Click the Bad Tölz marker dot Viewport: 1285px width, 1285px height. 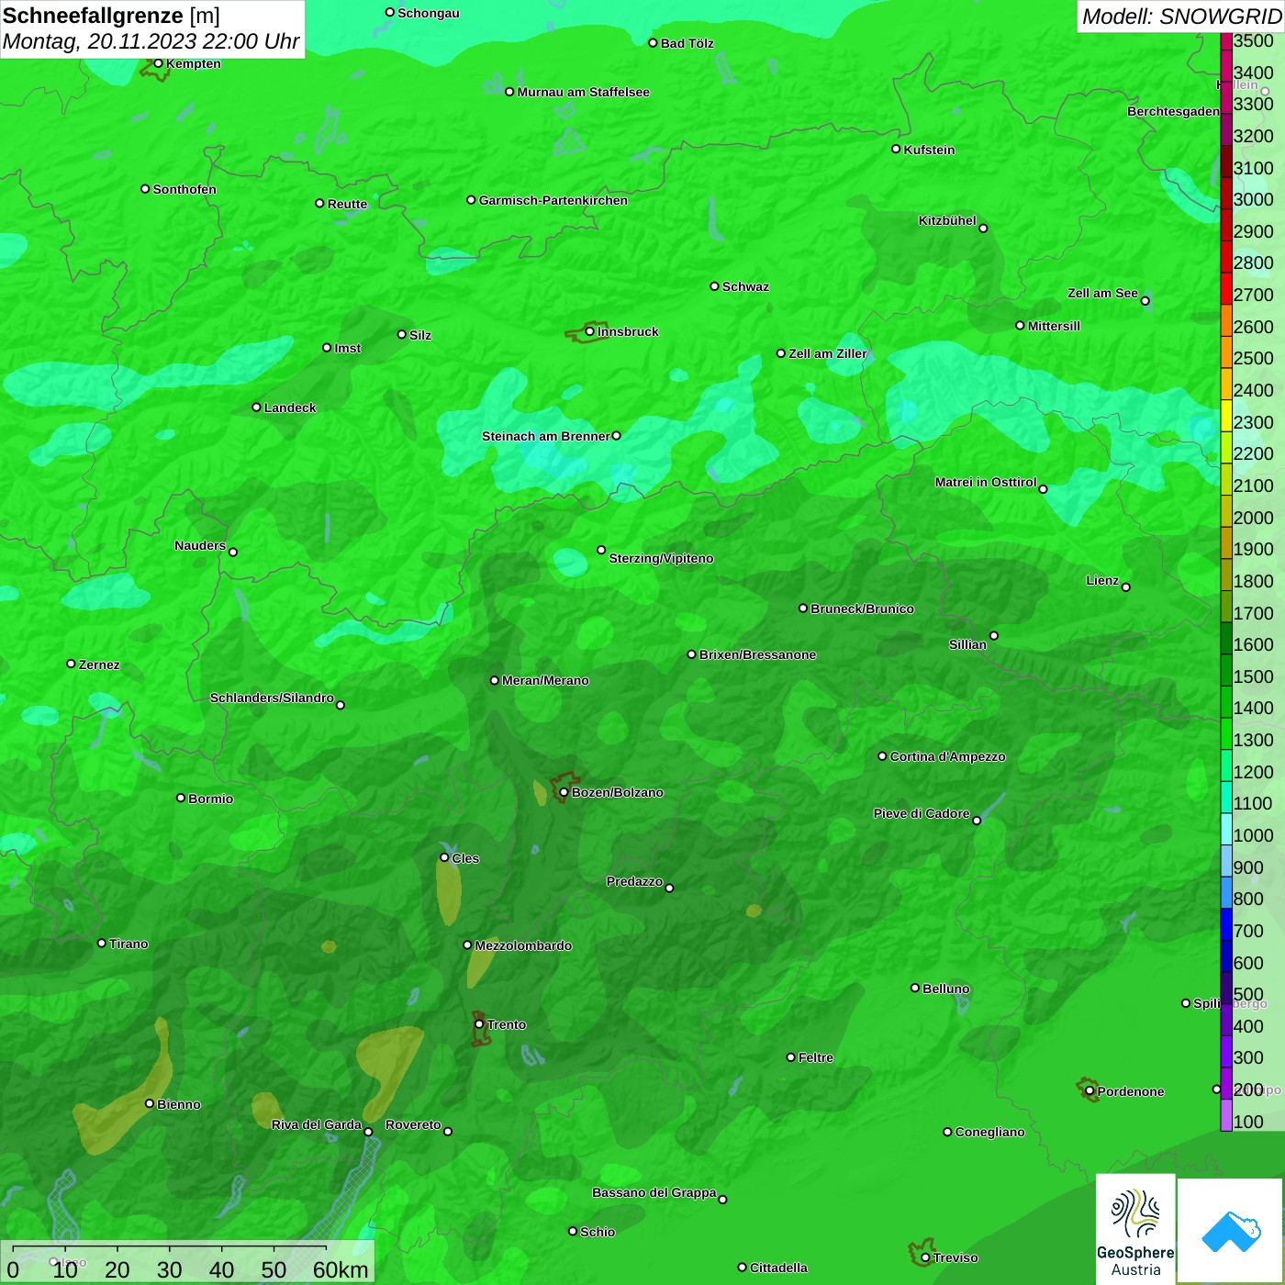pyautogui.click(x=653, y=42)
